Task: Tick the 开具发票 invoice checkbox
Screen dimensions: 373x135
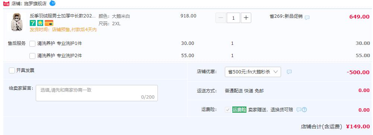Action: coord(12,70)
